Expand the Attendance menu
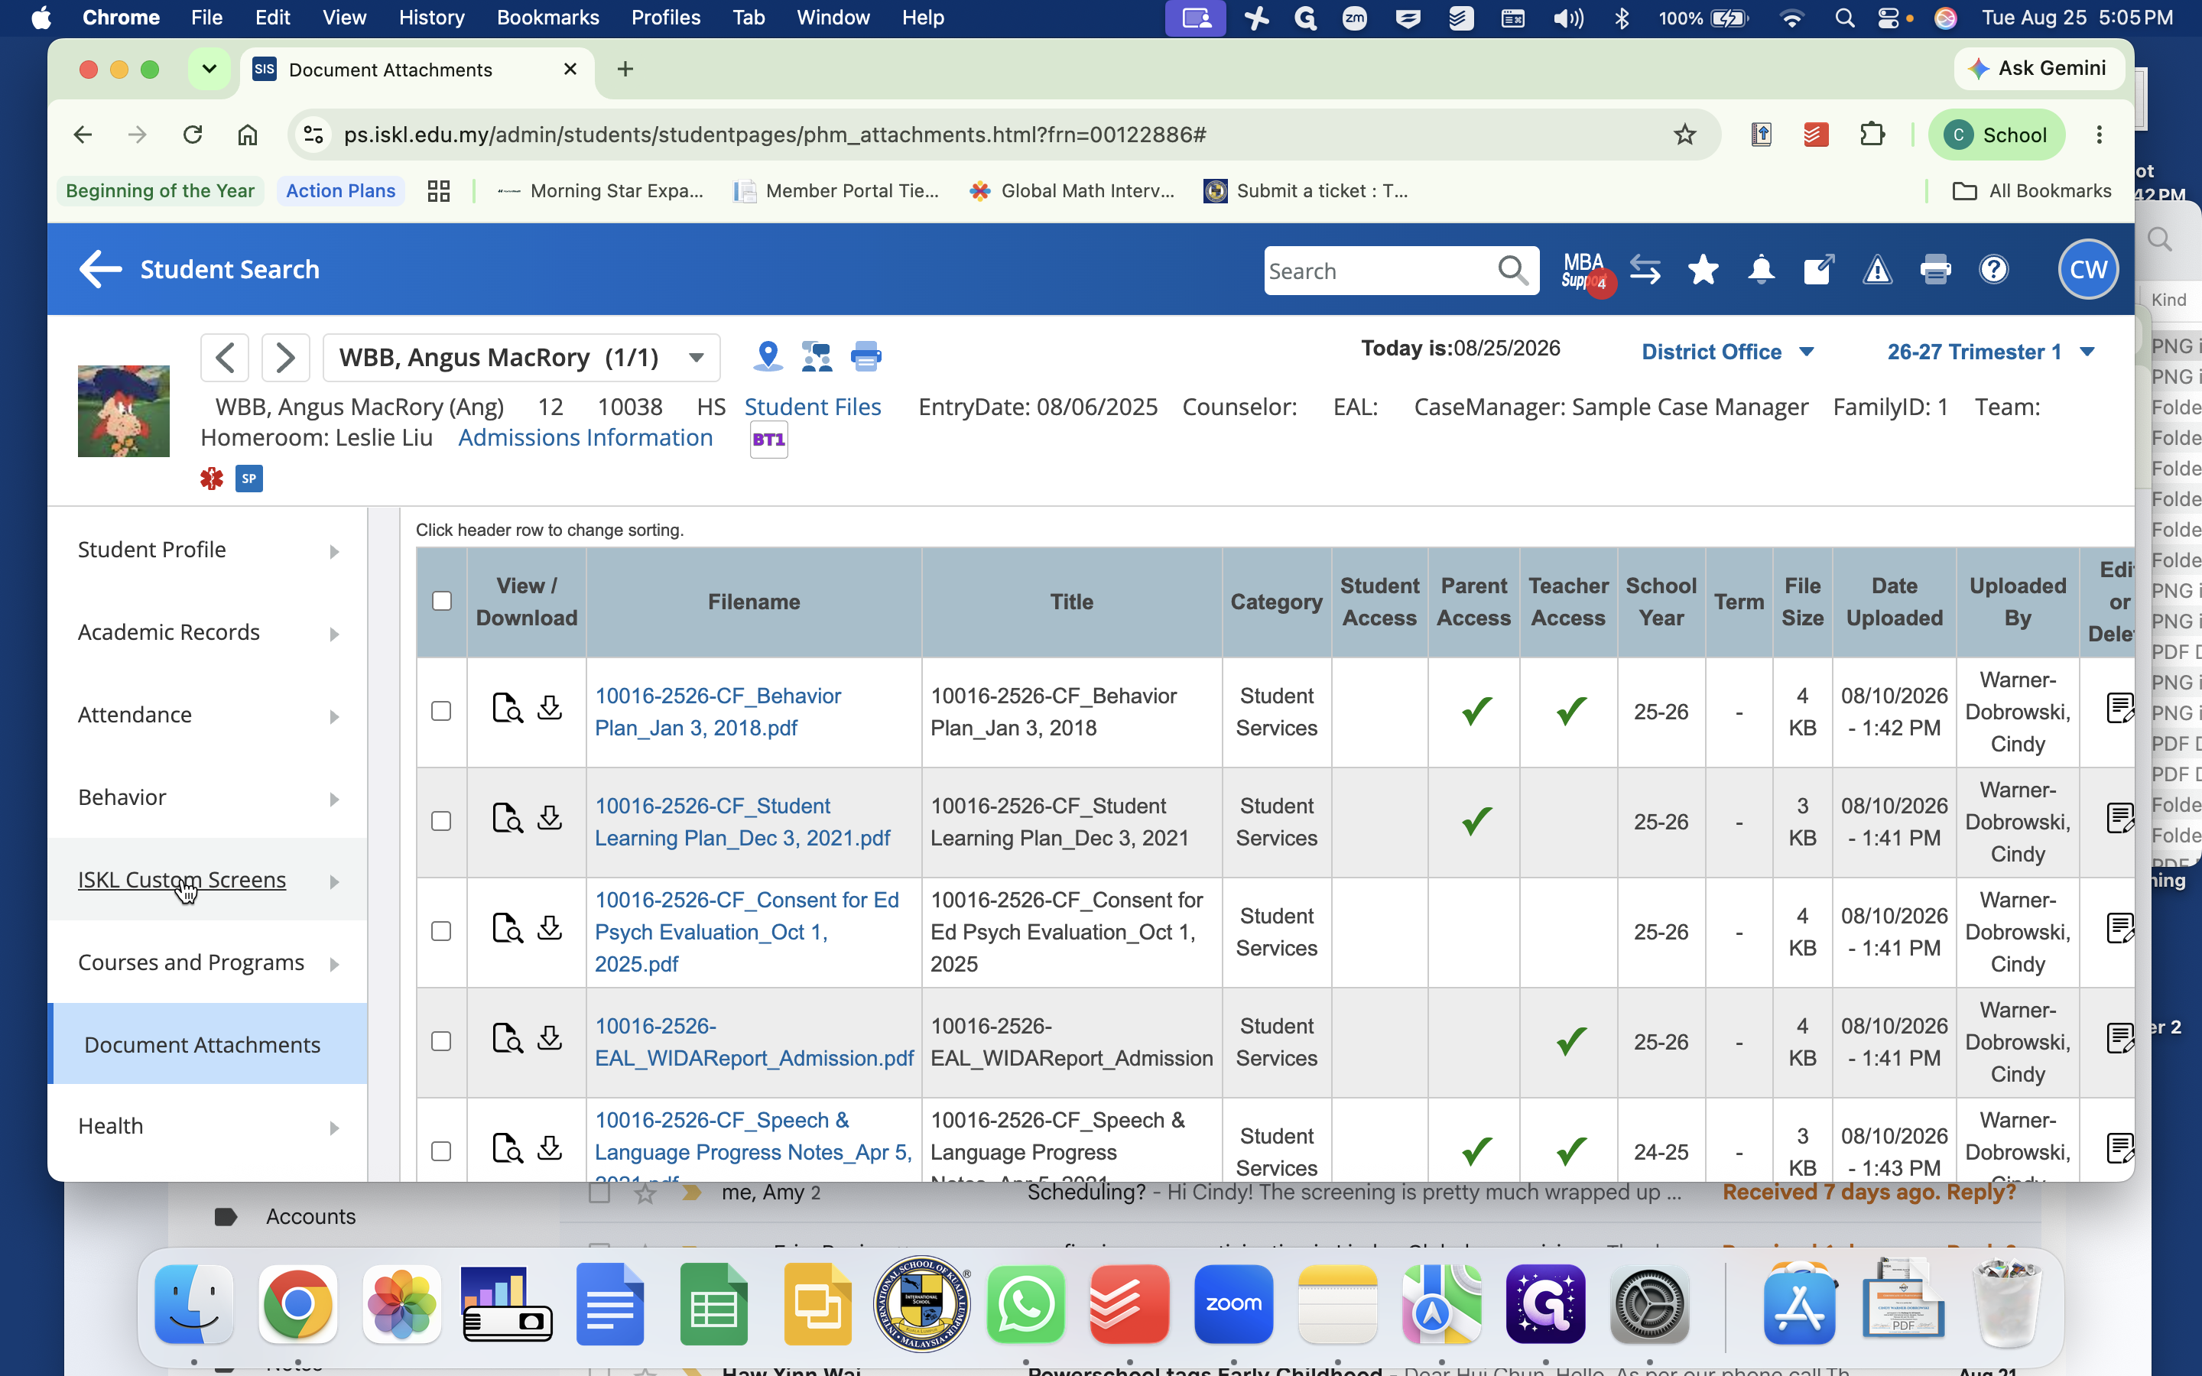 pyautogui.click(x=209, y=716)
